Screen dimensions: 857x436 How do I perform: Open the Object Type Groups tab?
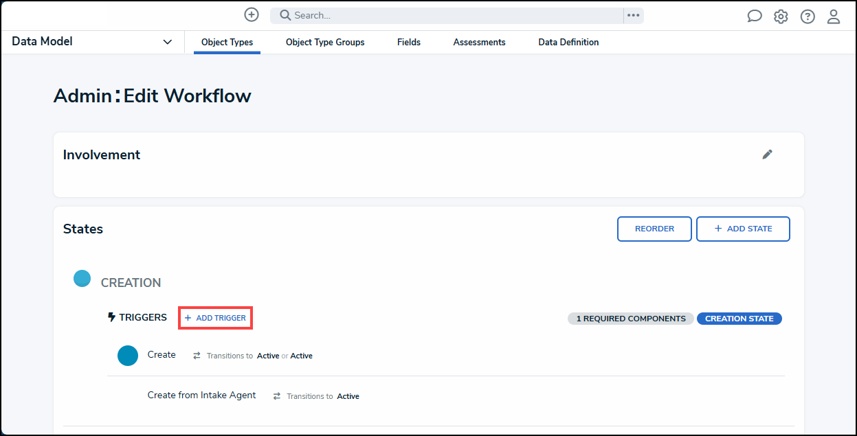pyautogui.click(x=325, y=42)
